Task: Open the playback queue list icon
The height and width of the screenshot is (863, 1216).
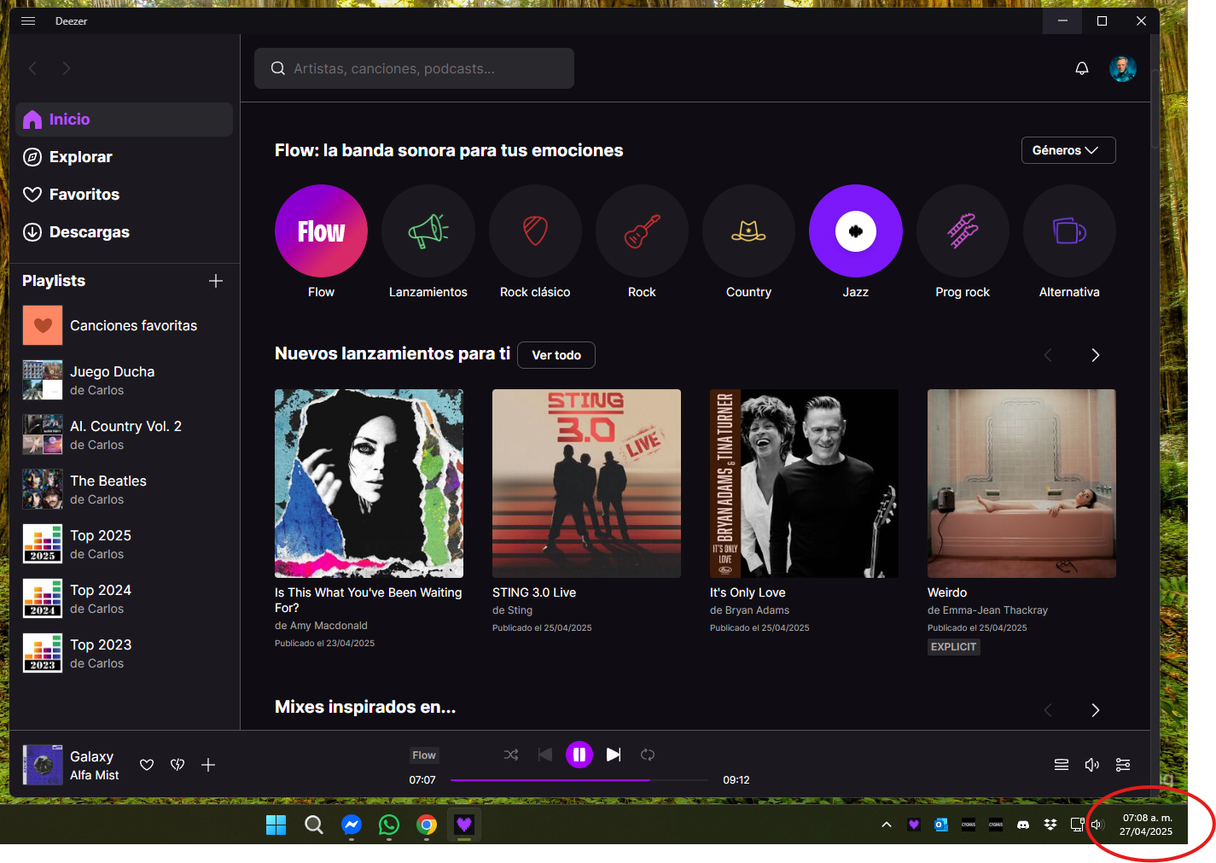Action: tap(1062, 765)
